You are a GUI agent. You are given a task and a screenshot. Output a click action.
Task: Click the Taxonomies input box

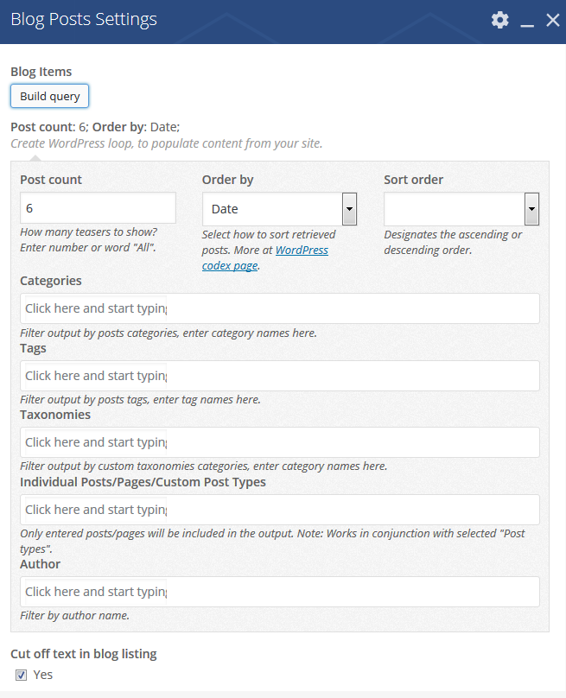pyautogui.click(x=279, y=442)
